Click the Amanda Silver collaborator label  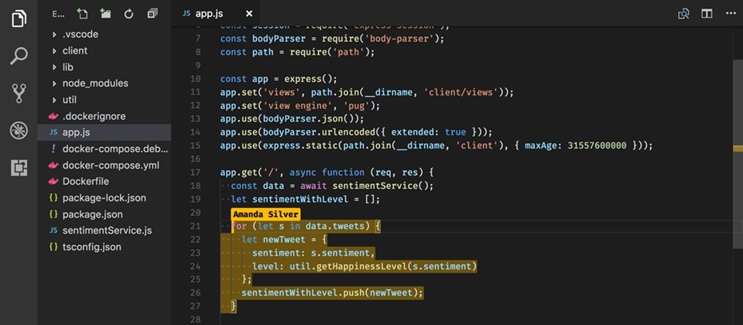(265, 214)
